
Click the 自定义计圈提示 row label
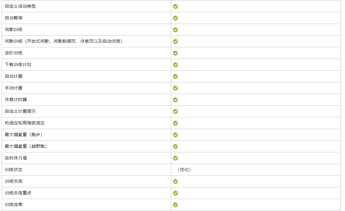coord(20,111)
